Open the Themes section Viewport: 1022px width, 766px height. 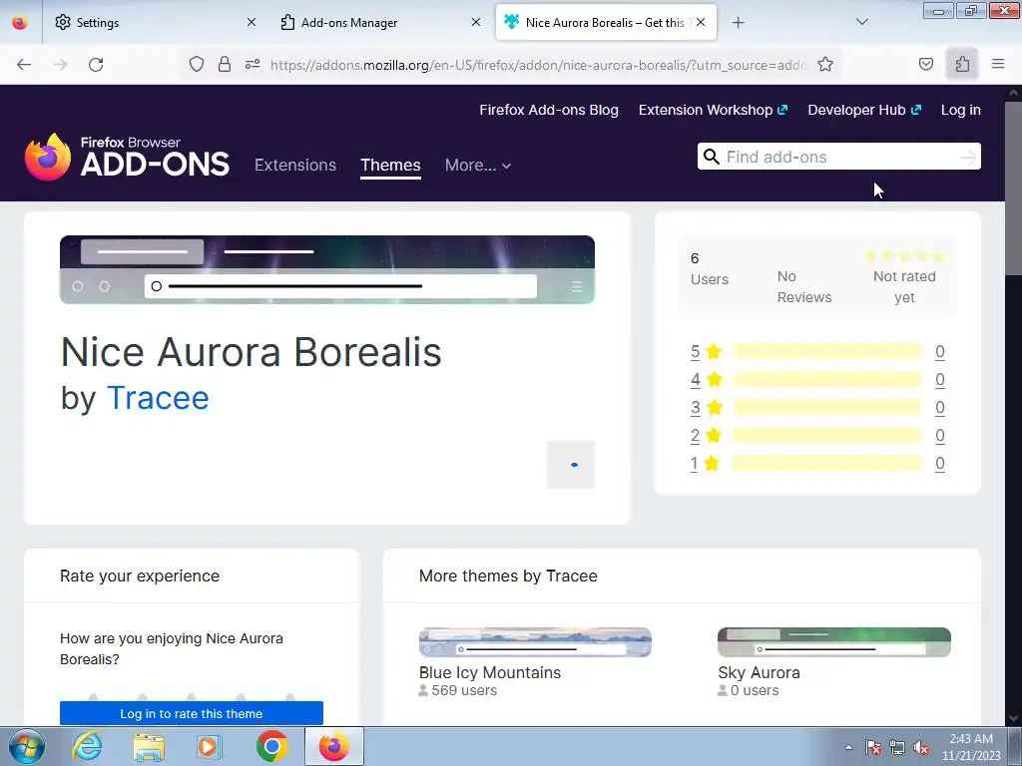390,166
